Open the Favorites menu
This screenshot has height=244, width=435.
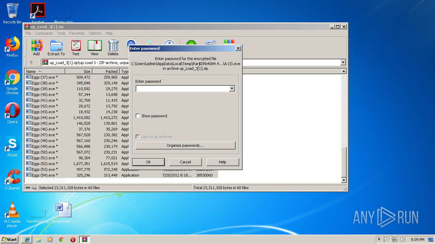[77, 33]
